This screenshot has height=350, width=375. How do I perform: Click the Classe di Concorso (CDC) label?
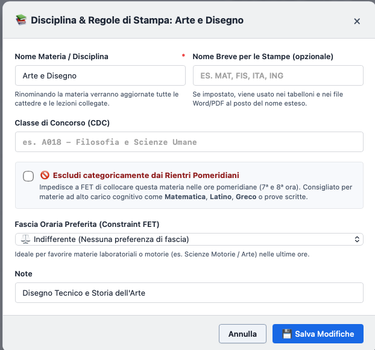click(62, 123)
